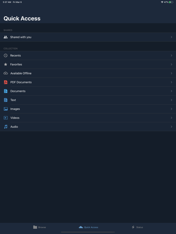Viewport: 176px width, 234px height.
Task: Open Favorites via its chevron
Action: click(171, 64)
